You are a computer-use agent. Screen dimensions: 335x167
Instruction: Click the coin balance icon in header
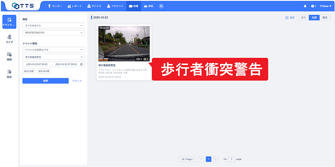coord(313,6)
